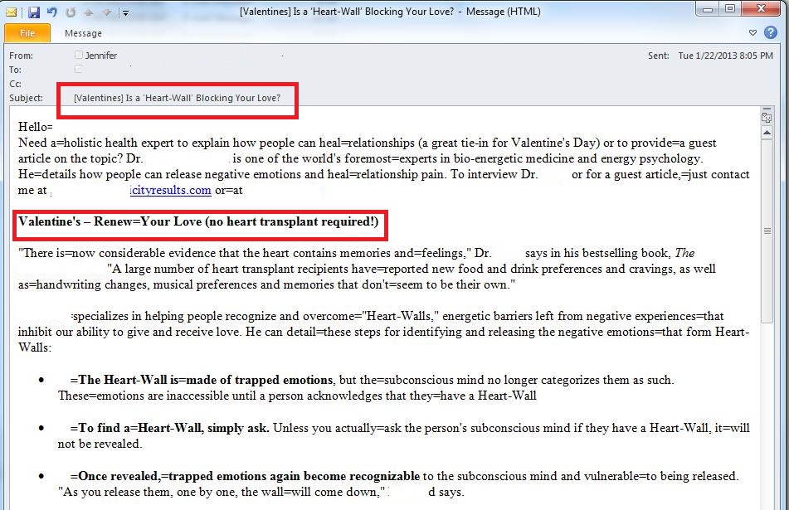
Task: Maximize the message window
Action: (730, 9)
